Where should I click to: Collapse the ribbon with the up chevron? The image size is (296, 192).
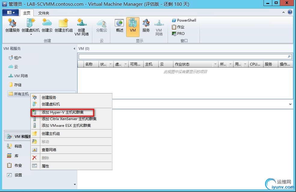(x=283, y=12)
